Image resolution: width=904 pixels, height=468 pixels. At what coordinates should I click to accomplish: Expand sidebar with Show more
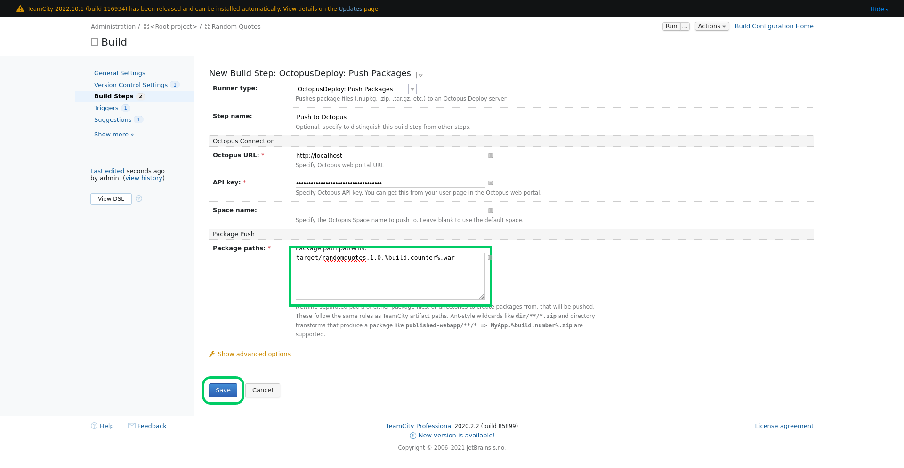[114, 134]
